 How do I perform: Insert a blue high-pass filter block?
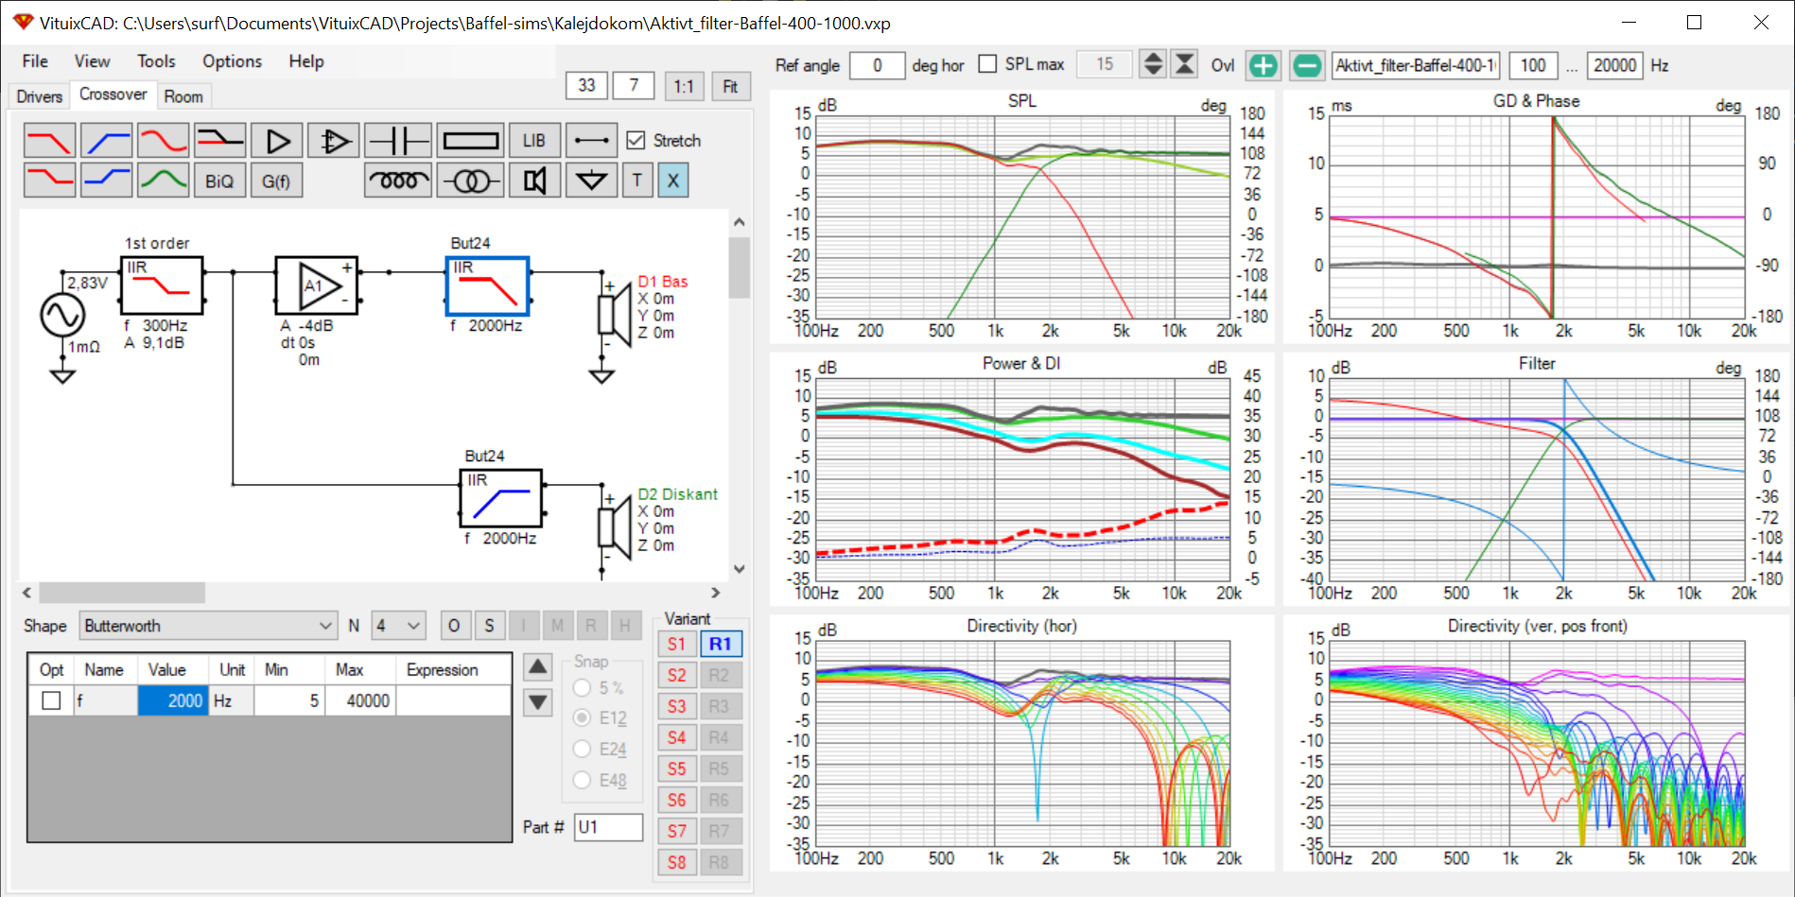pyautogui.click(x=106, y=141)
